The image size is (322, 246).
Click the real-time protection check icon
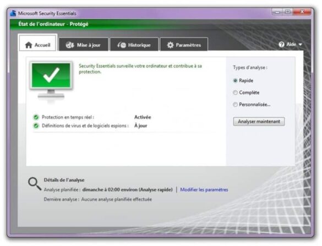36,117
